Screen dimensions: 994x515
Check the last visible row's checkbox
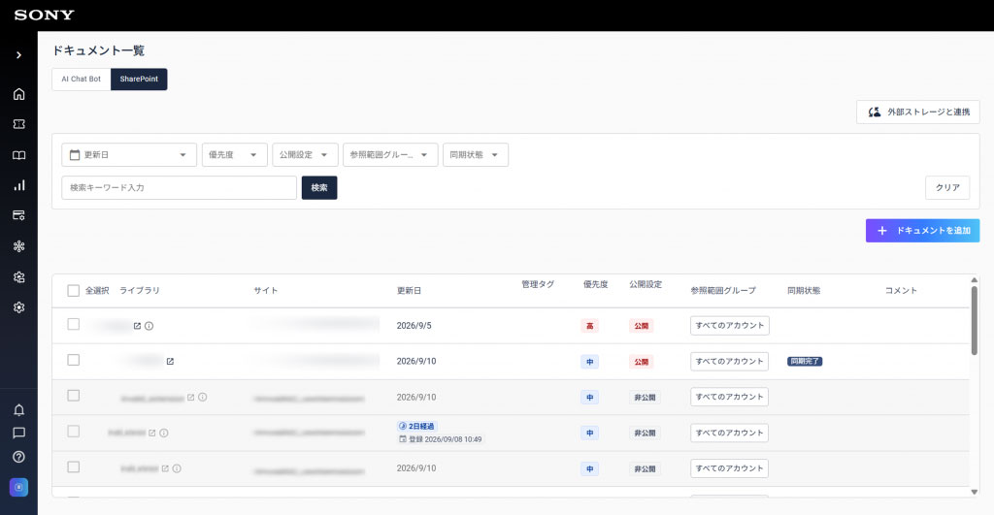point(74,467)
